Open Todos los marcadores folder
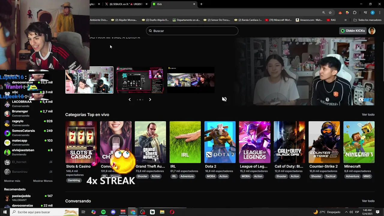Screen dimensions: 384x216 click(367, 20)
